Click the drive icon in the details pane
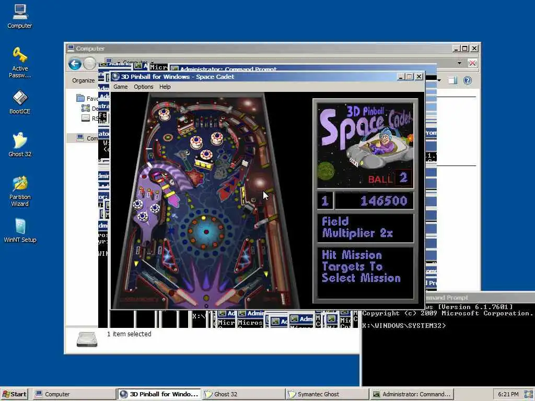The width and height of the screenshot is (535, 401). coord(87,339)
